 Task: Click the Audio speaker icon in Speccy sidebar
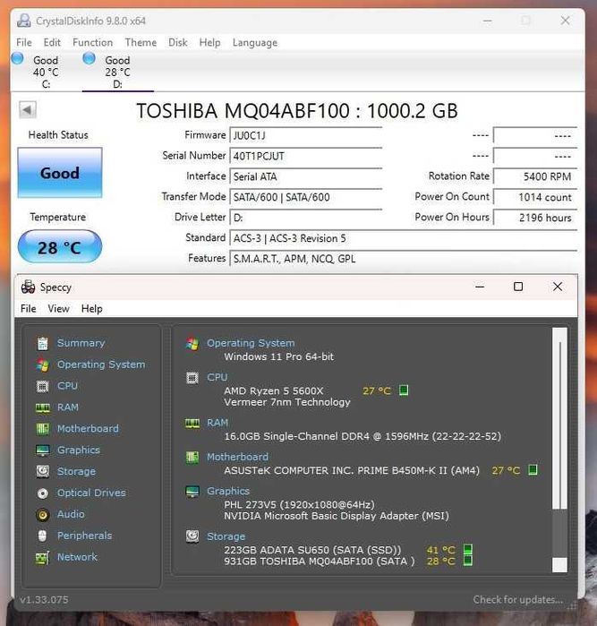click(43, 515)
